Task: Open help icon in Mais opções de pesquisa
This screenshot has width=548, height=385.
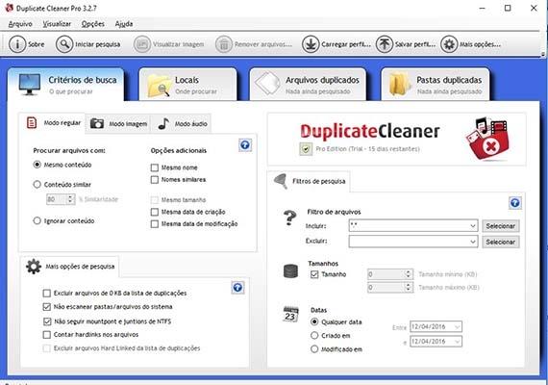Action: coord(237,288)
